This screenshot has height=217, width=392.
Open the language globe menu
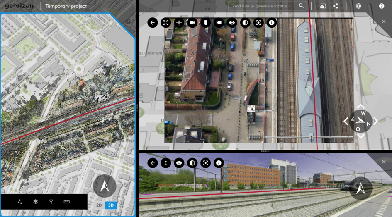(358, 6)
